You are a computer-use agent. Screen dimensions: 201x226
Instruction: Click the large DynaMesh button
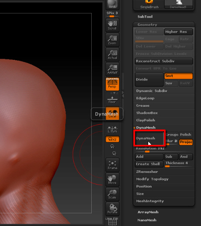149,138
